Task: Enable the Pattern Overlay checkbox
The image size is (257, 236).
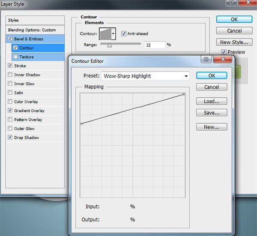Action: click(x=10, y=119)
